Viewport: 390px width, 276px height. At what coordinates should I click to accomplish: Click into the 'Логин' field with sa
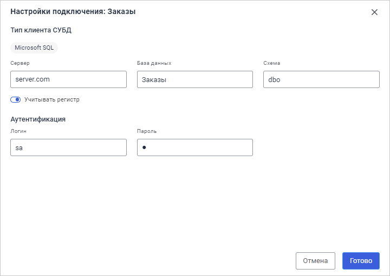pos(68,147)
